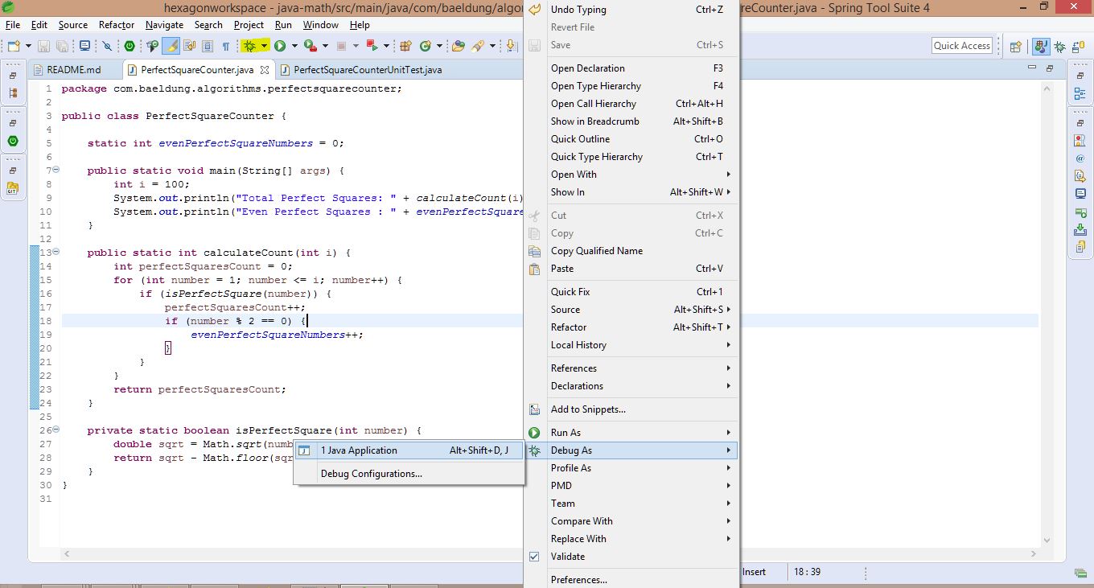Click the Quick Access search field

pyautogui.click(x=961, y=46)
